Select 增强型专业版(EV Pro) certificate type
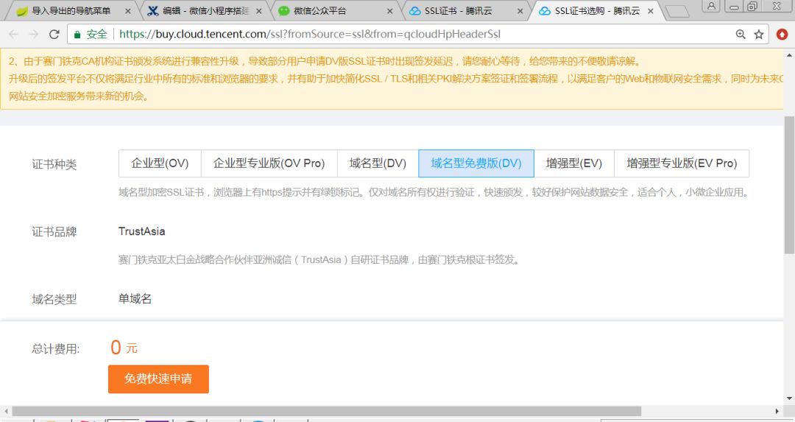Screen dimensions: 795x422 pyautogui.click(x=682, y=163)
